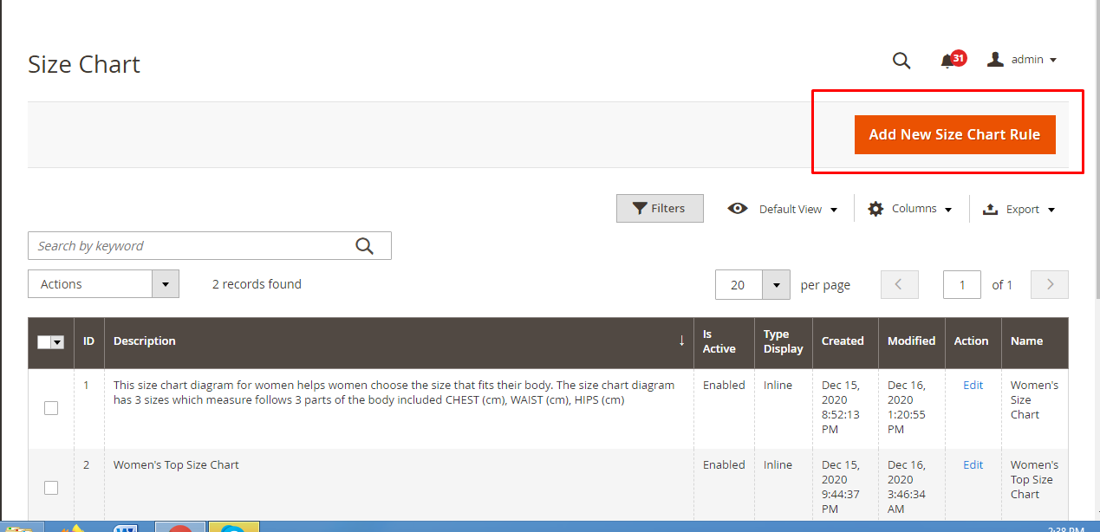Image resolution: width=1100 pixels, height=532 pixels.
Task: Tick the checkbox for Women's Top Size Chart
Action: point(51,488)
